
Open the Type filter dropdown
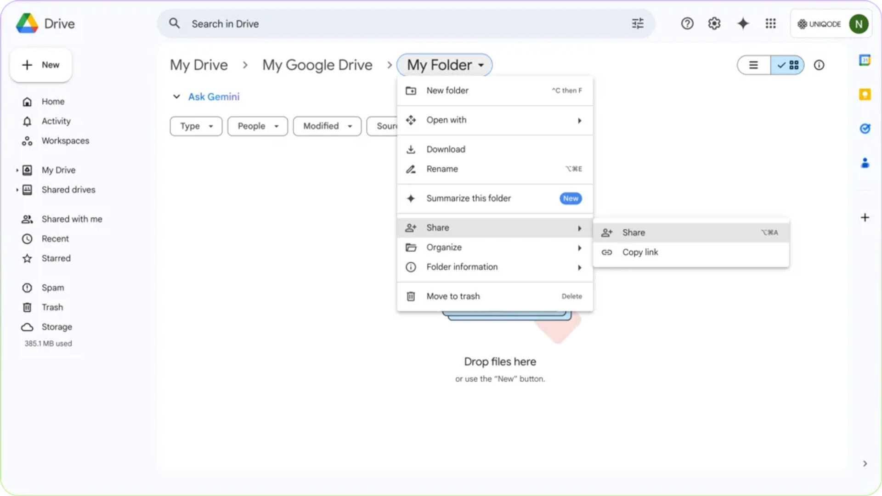(196, 126)
